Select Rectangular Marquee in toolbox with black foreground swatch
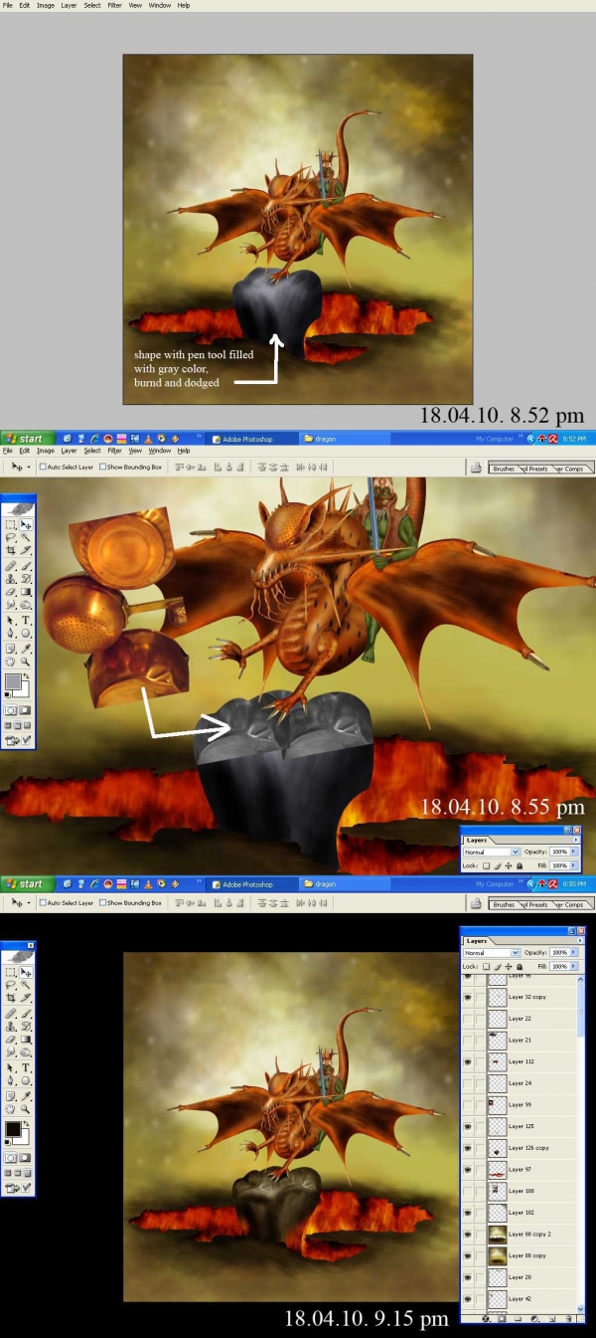Viewport: 596px width, 1338px height. point(10,972)
